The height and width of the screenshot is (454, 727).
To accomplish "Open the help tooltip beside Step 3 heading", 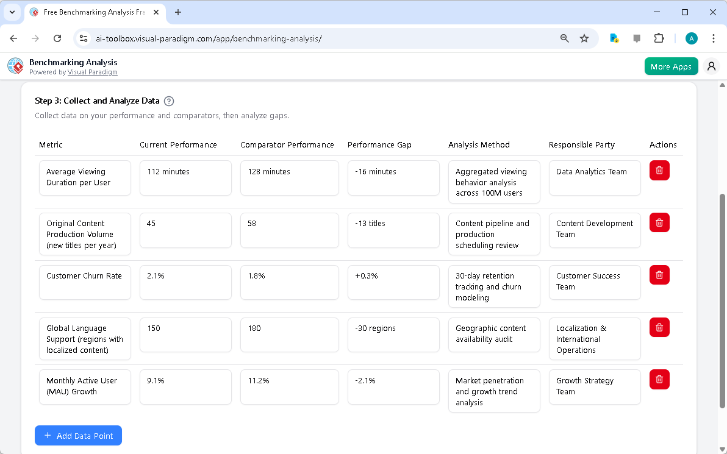I will coord(169,101).
